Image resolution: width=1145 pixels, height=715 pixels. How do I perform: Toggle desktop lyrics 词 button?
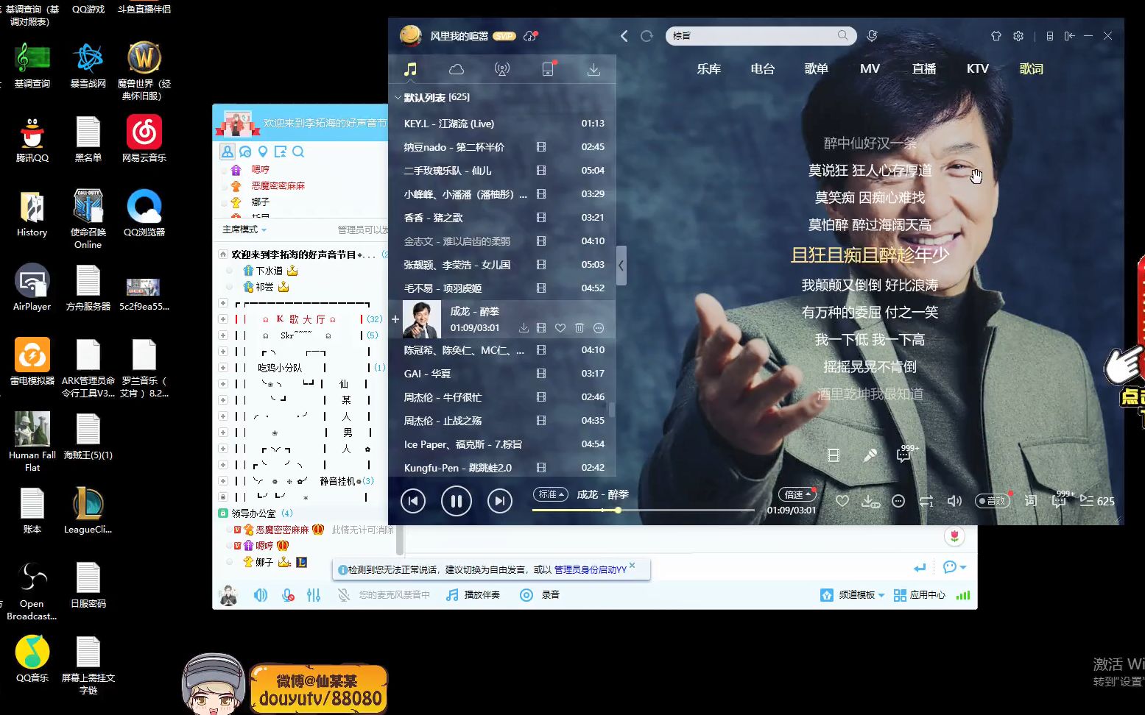click(x=1031, y=501)
